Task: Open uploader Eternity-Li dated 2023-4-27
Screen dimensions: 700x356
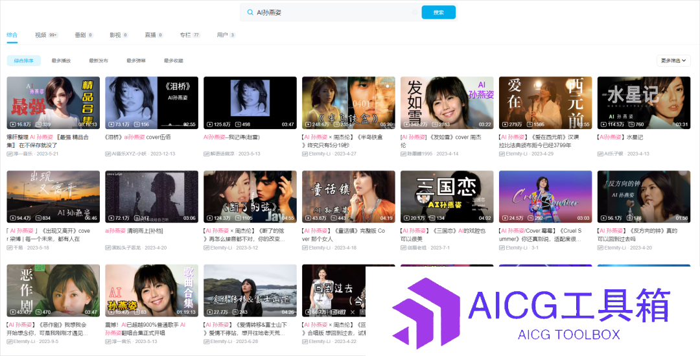Action: point(320,154)
